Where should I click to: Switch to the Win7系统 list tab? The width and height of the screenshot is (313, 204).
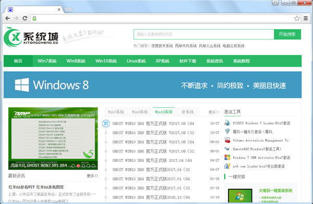click(116, 112)
